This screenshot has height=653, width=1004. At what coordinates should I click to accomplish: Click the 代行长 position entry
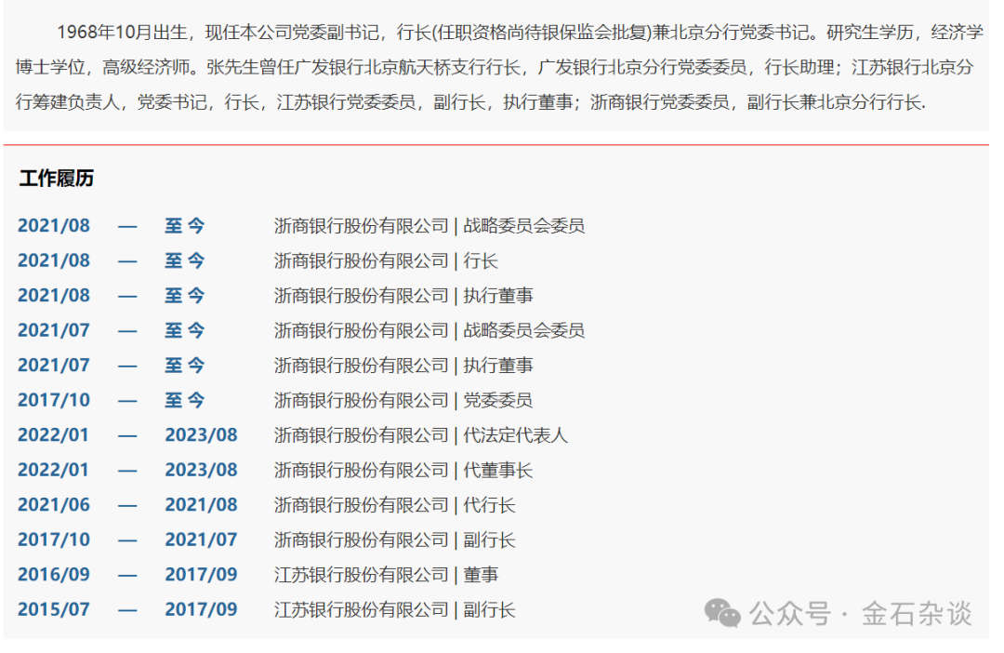click(489, 505)
